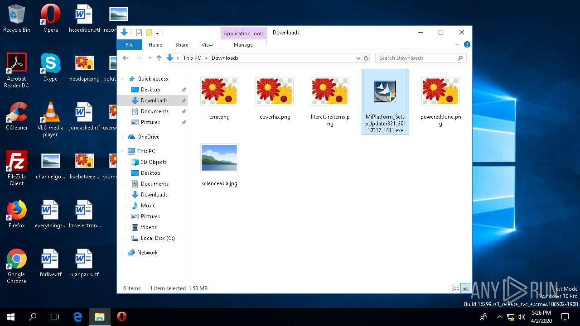Image resolution: width=580 pixels, height=326 pixels.
Task: Expand Local Disk (C:) node
Action: (127, 238)
